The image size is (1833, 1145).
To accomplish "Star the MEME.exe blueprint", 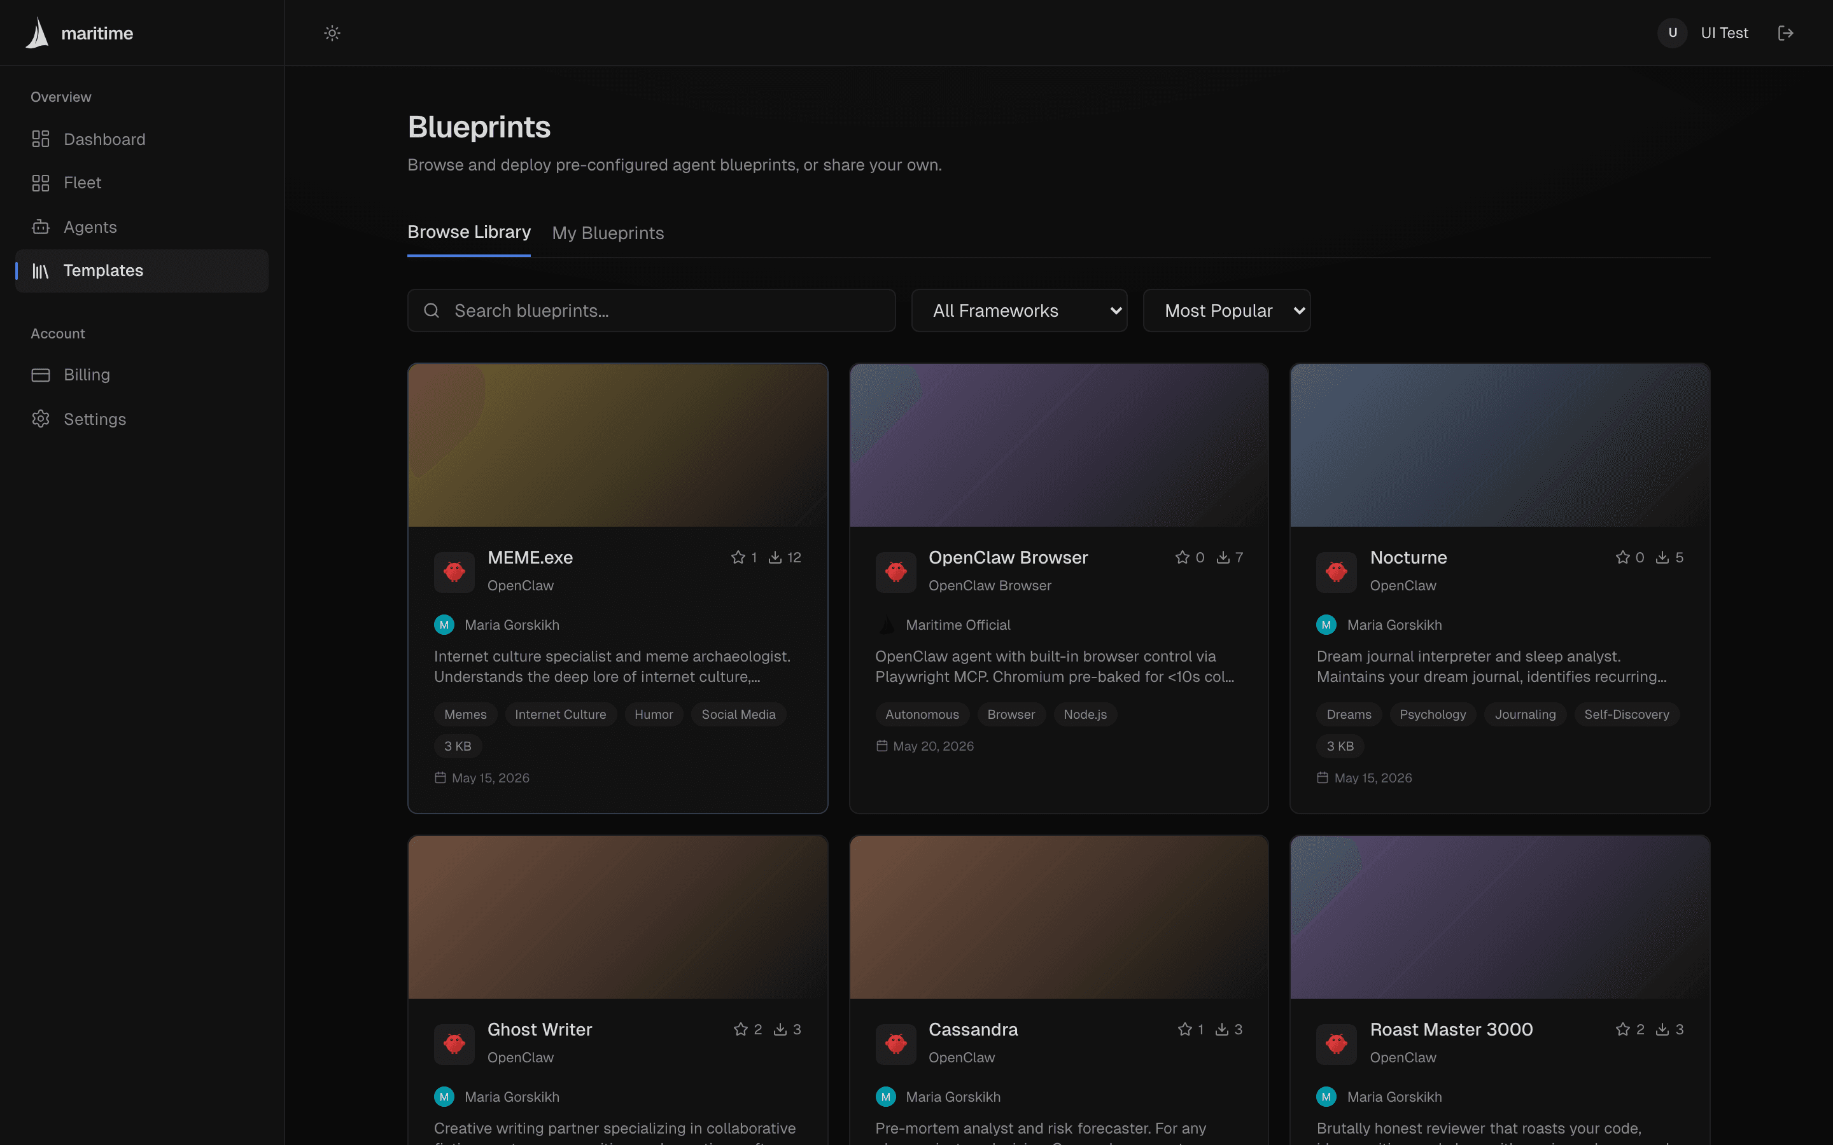I will (x=738, y=557).
